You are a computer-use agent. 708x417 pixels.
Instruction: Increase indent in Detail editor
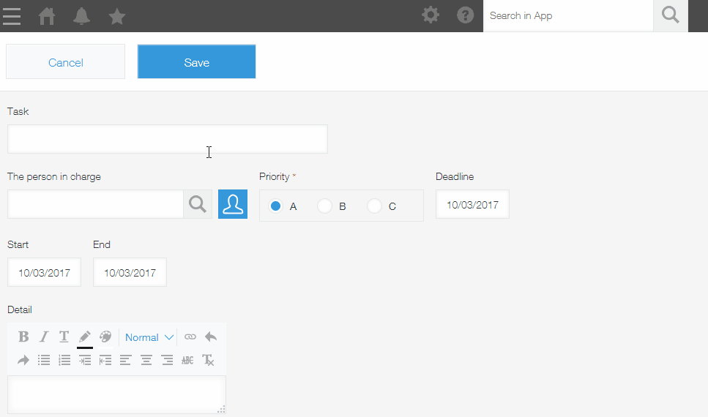(x=85, y=360)
